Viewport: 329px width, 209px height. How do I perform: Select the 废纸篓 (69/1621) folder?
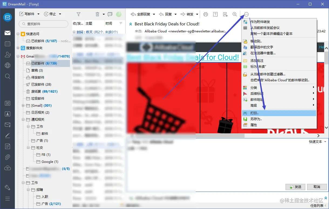pos(42,92)
